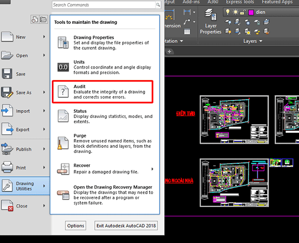The image size is (299, 243).
Task: Expand the Open submenu arrow
Action: tap(44, 55)
